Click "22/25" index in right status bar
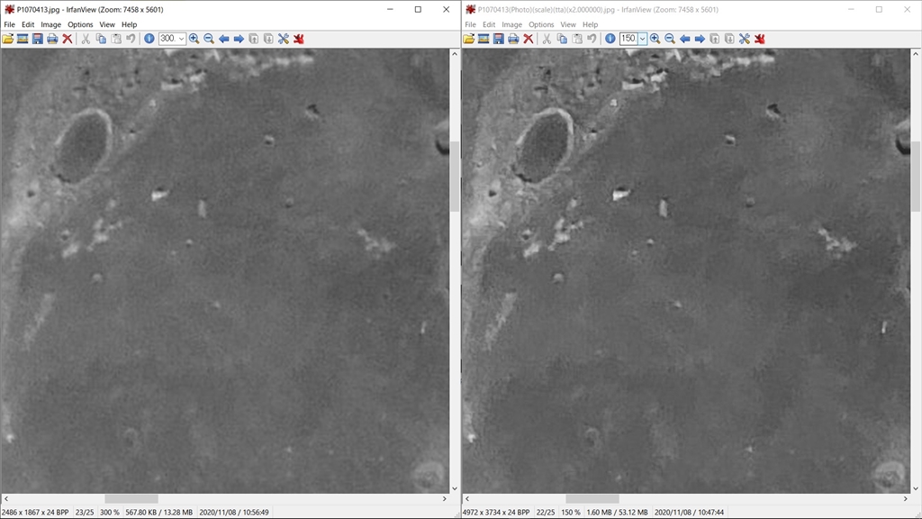 click(546, 513)
